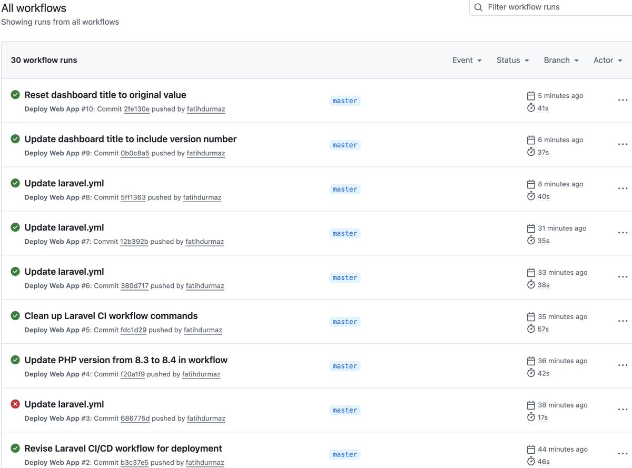The width and height of the screenshot is (632, 468).
Task: Click calendar icon next to 31 minutes ago
Action: 531,228
